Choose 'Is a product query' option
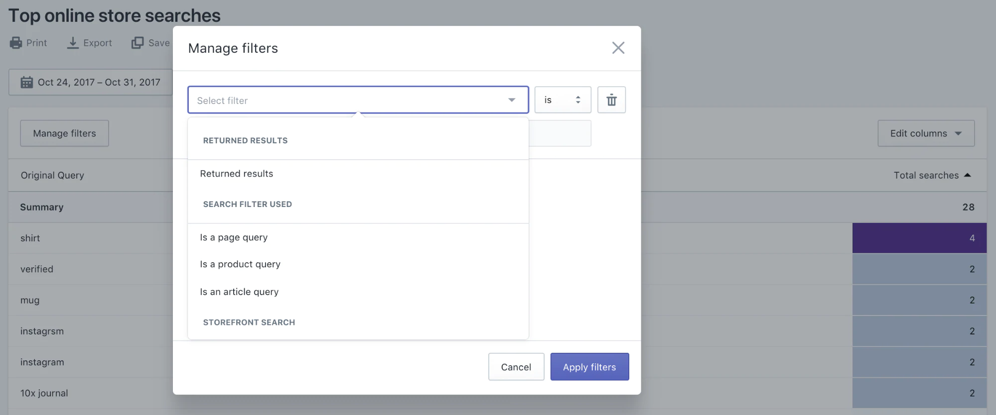The image size is (996, 415). pyautogui.click(x=240, y=264)
